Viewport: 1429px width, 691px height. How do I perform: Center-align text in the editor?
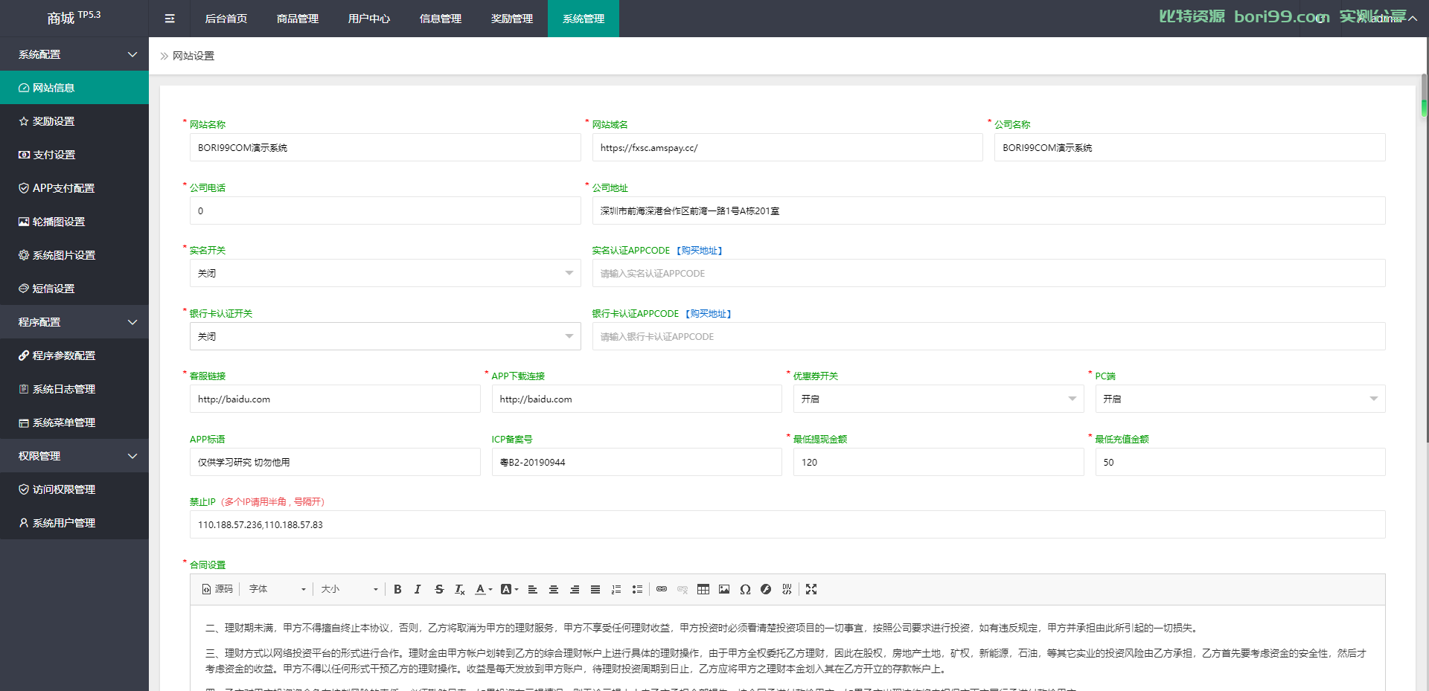pos(554,589)
